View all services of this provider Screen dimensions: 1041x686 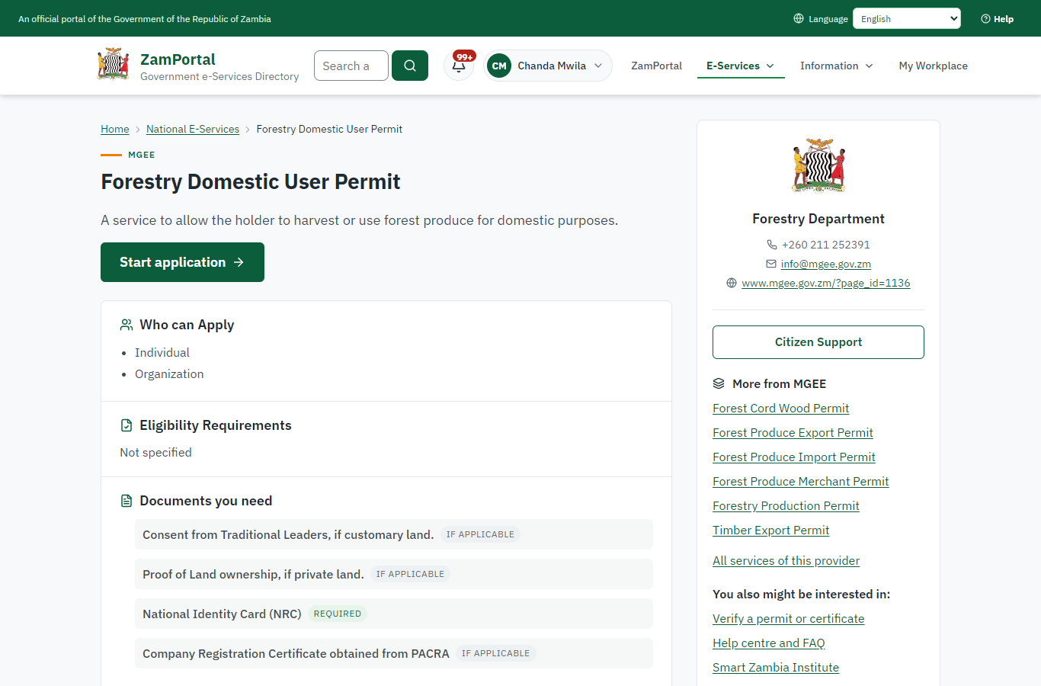pos(786,561)
